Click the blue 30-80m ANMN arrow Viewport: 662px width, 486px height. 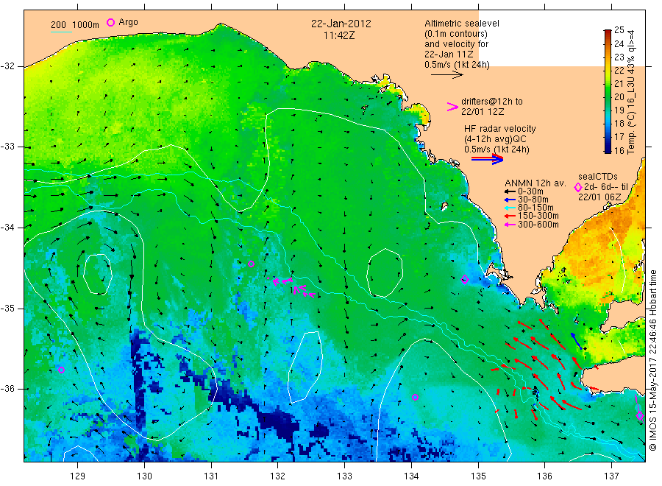[x=510, y=200]
